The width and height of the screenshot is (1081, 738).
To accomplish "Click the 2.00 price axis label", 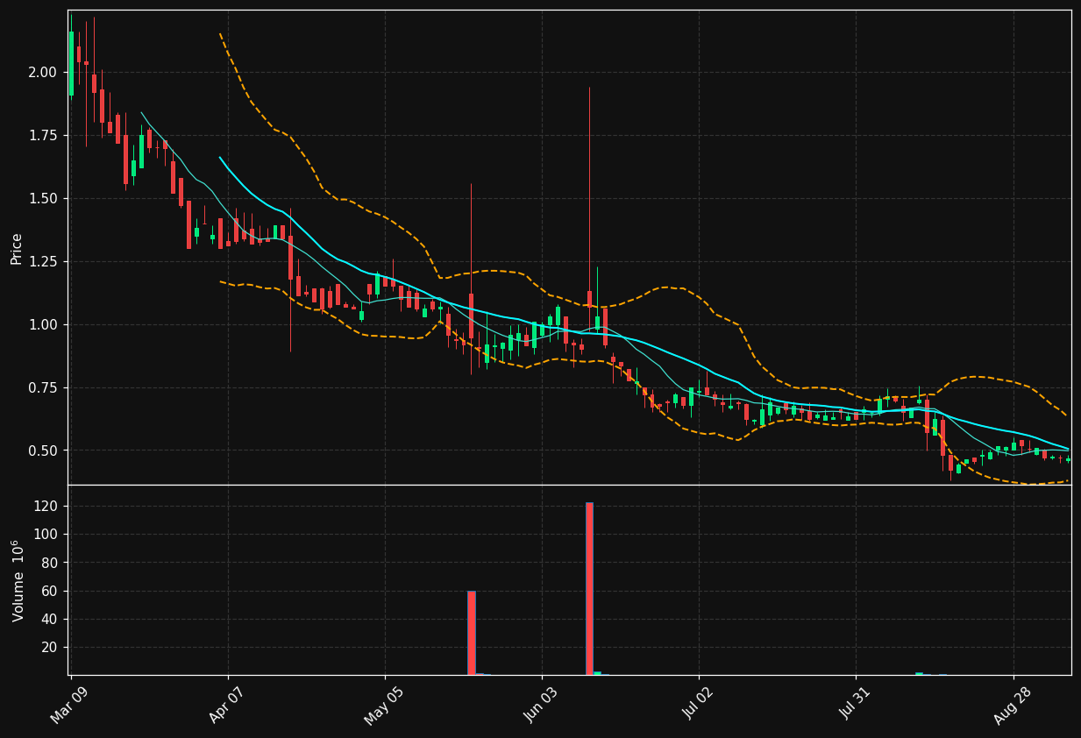I will pos(43,72).
